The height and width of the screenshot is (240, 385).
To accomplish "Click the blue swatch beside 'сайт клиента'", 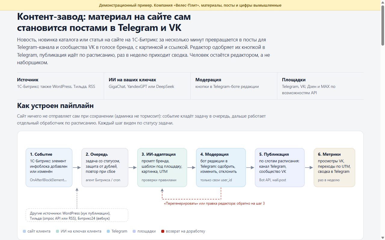I will click(x=24, y=231).
